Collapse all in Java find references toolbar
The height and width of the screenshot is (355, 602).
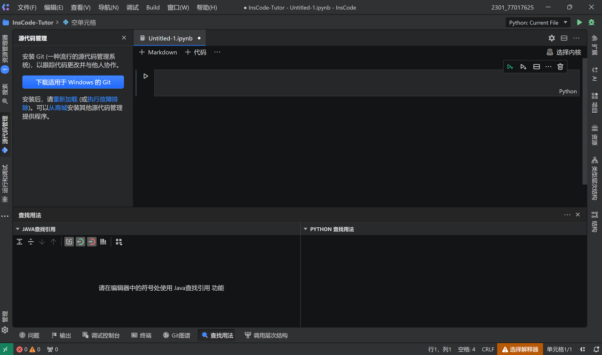[x=31, y=242]
